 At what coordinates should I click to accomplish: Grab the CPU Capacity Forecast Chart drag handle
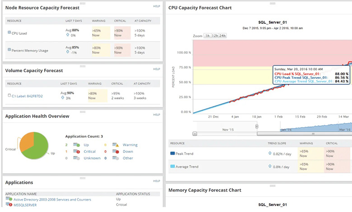click(x=273, y=3)
